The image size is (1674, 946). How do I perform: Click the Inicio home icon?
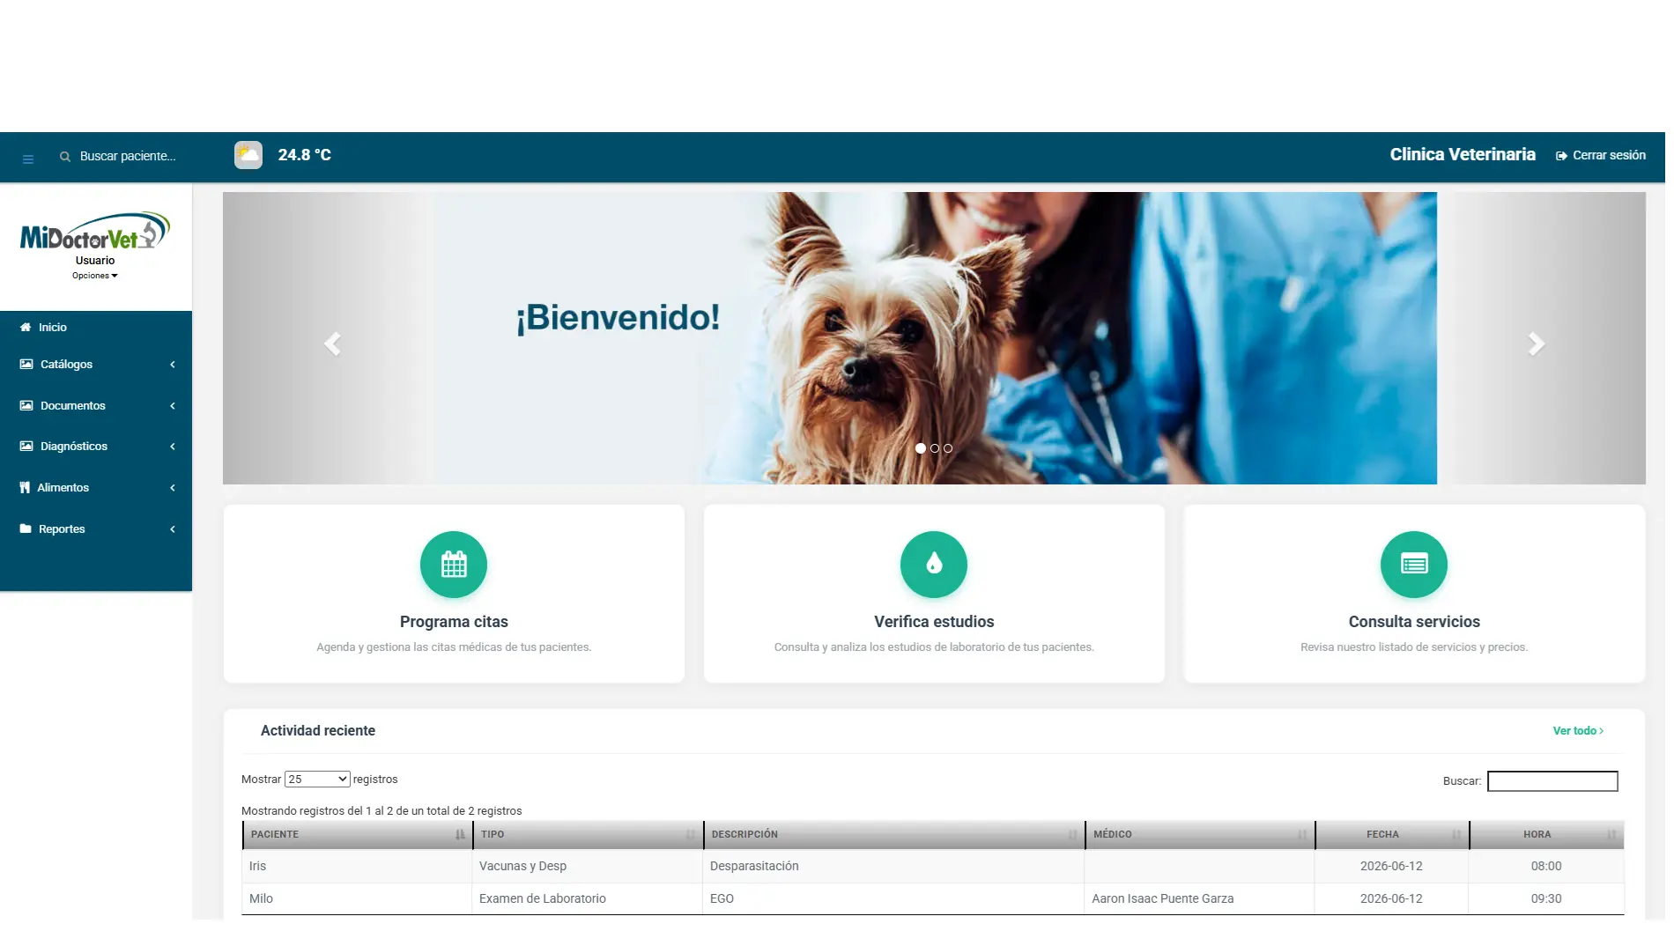point(26,327)
